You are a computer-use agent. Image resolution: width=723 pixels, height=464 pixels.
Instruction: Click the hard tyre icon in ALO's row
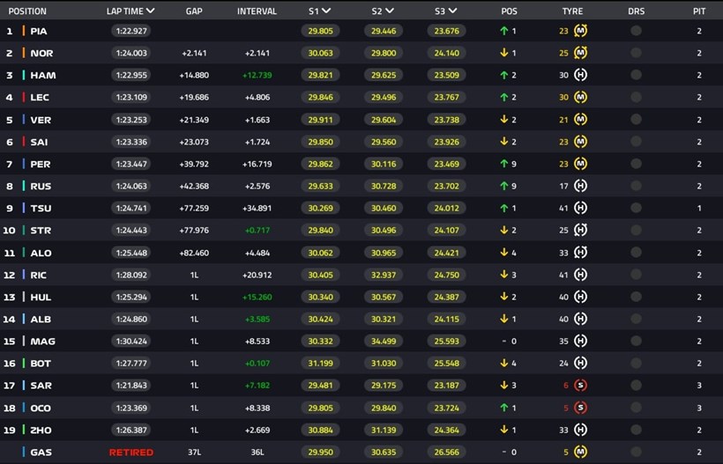580,253
